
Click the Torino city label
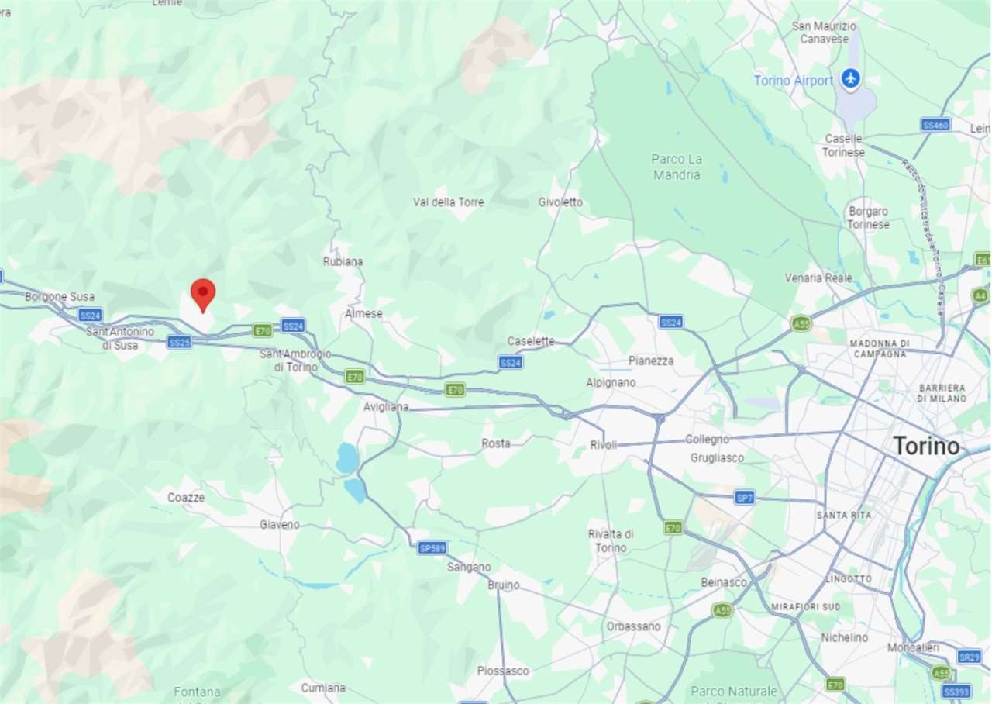pos(926,446)
